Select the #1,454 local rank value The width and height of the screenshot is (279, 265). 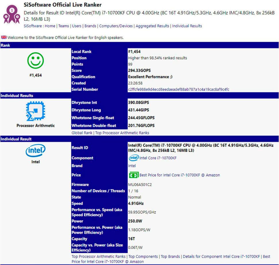tap(134, 52)
